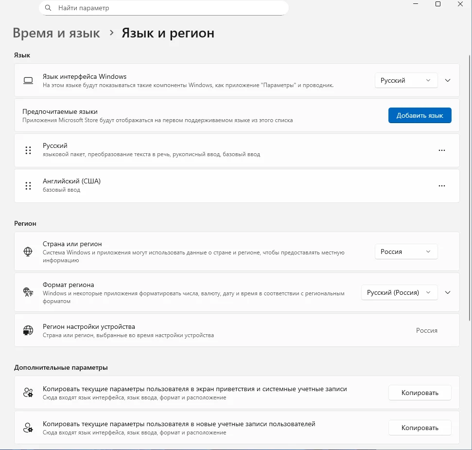Go back to Время и язык breadcrumb
The image size is (472, 450).
click(56, 33)
